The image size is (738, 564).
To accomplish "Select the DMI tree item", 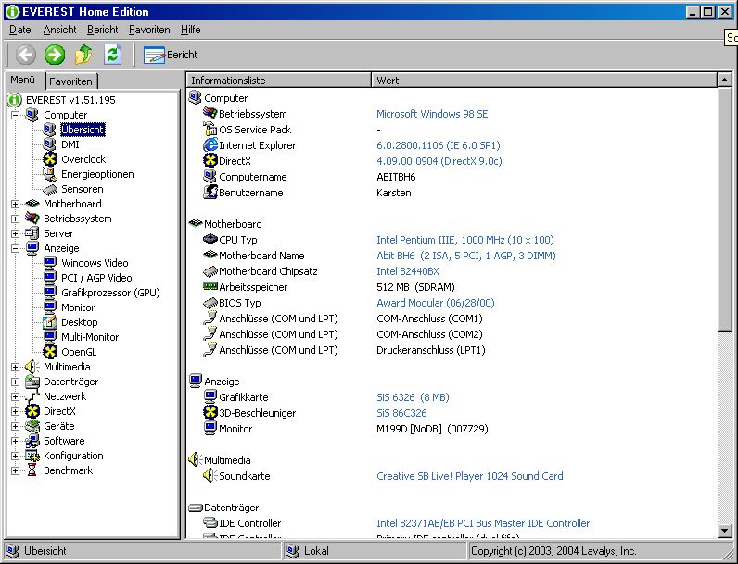I will [70, 144].
